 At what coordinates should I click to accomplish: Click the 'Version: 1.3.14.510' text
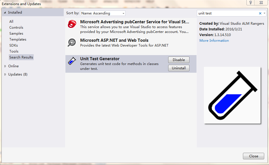215,35
